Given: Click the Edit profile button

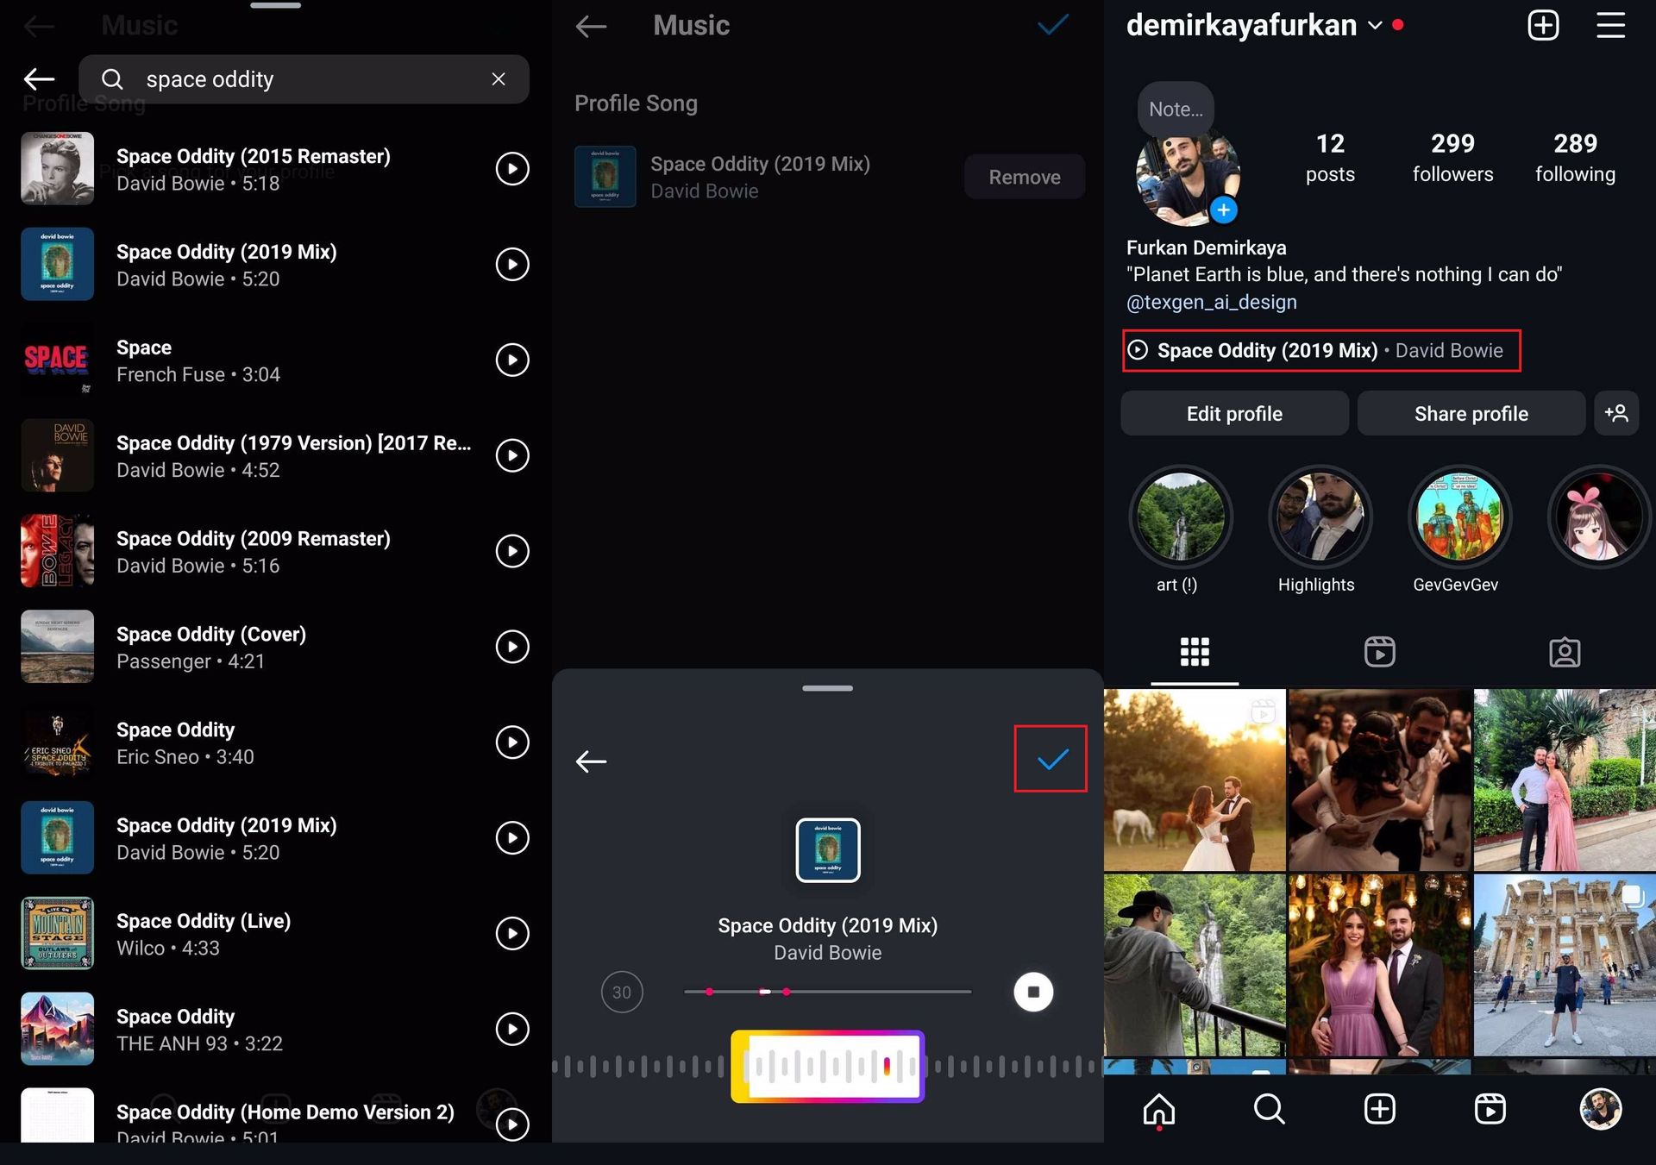Looking at the screenshot, I should [1235, 414].
